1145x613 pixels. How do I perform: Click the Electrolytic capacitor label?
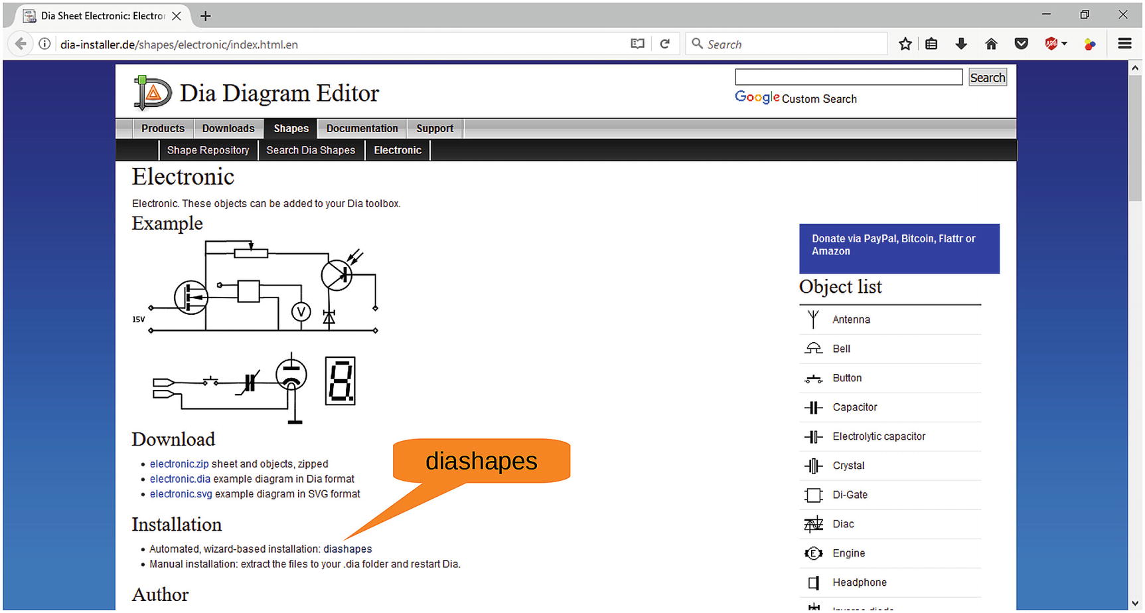879,436
